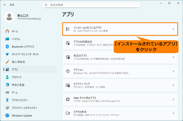Screen dimensions: 183x121
Task: Open インストールされているアプリ
Action: (x=120, y=29)
